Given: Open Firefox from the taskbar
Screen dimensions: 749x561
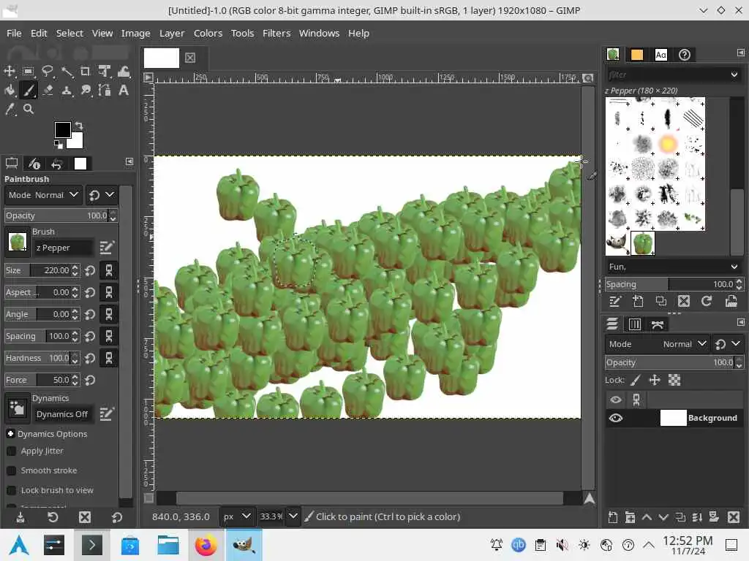Looking at the screenshot, I should (206, 545).
